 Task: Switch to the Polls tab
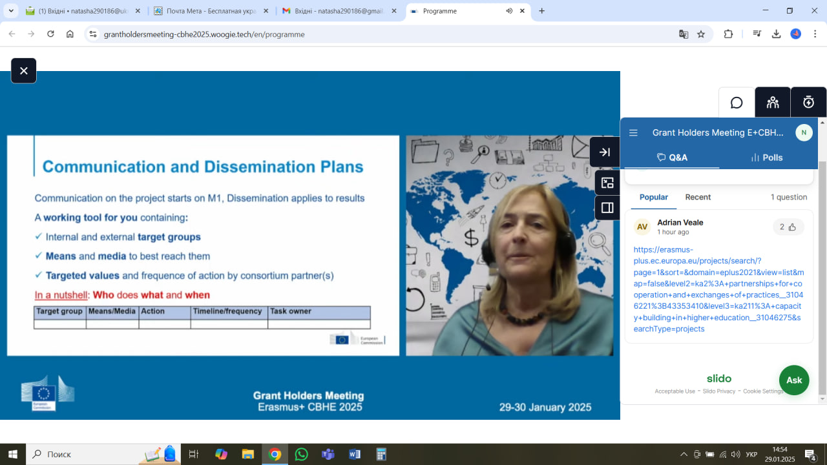767,158
